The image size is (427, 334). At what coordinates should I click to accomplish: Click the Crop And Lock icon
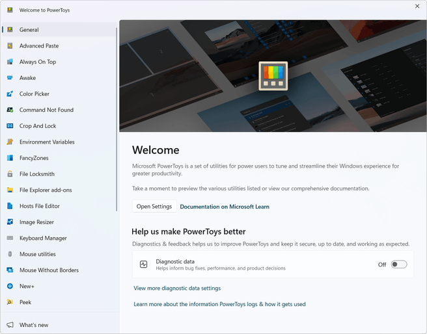point(10,126)
